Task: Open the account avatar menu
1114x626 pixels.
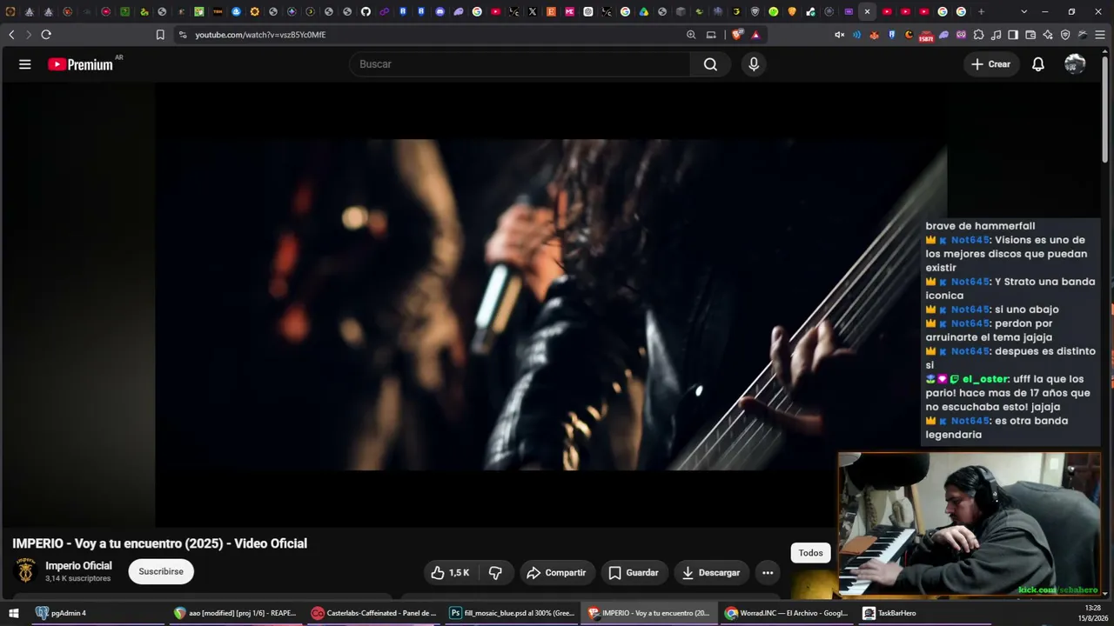Action: tap(1075, 64)
